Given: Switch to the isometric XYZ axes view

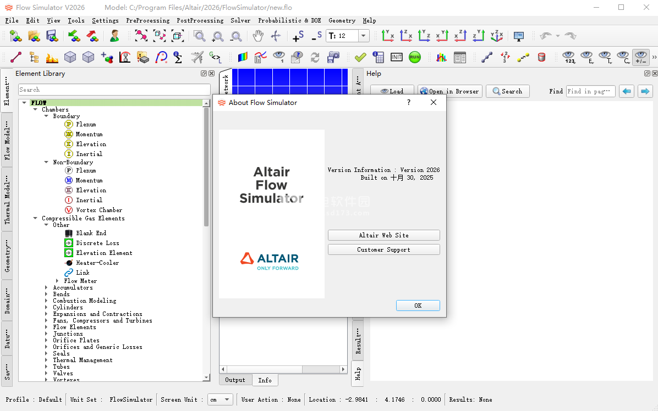Looking at the screenshot, I should [x=497, y=36].
